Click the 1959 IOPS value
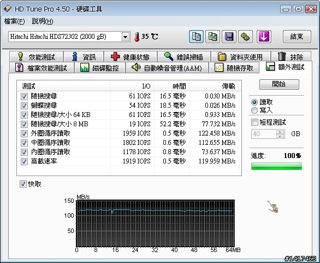Viewport: 320px width, 263px height. click(137, 133)
